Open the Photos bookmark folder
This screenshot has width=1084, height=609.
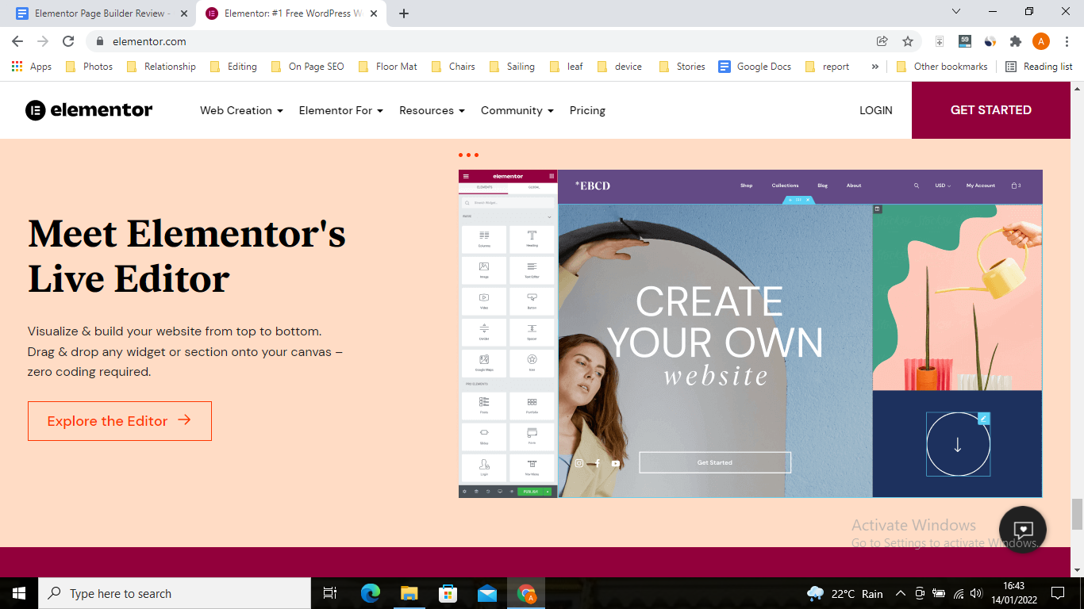coord(89,67)
